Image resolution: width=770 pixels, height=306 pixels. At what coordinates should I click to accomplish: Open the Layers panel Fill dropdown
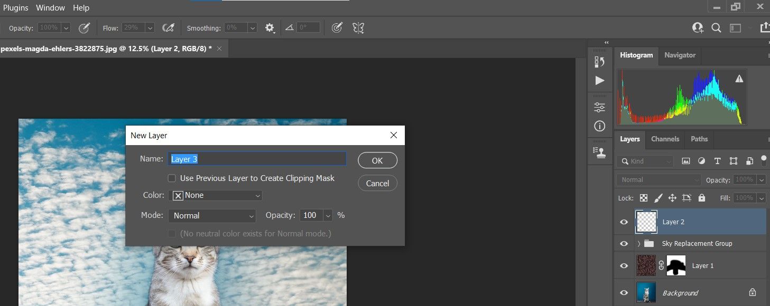coord(762,198)
